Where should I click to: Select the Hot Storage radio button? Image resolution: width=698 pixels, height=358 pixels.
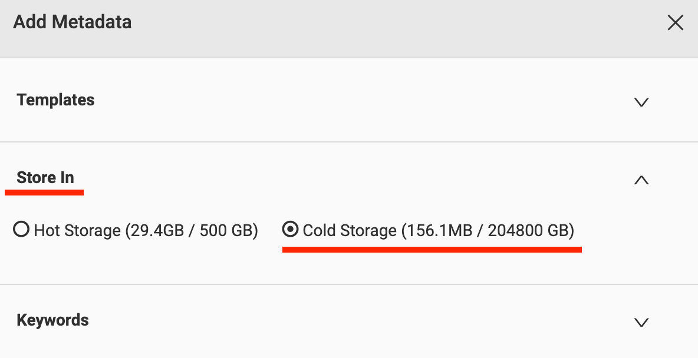[x=21, y=230]
